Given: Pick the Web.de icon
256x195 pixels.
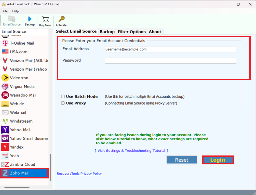Looking at the screenshot, I should pos(5,104).
